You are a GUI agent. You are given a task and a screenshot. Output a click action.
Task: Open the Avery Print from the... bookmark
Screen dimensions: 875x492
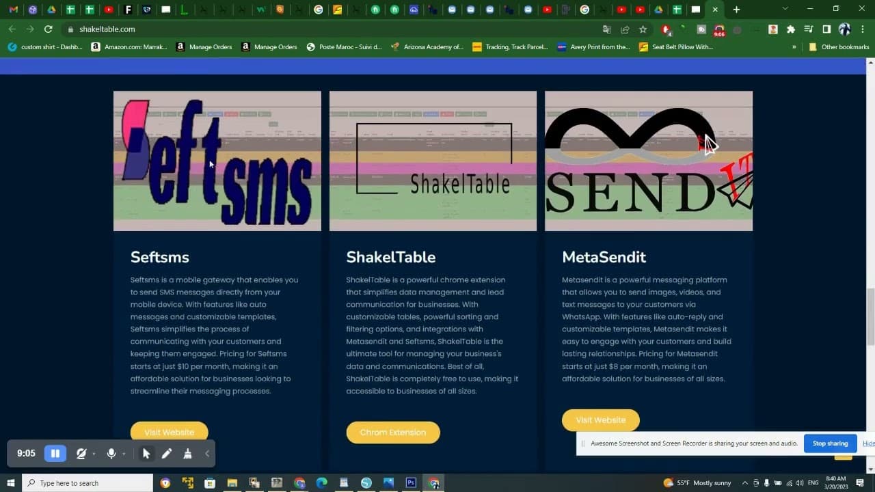pyautogui.click(x=594, y=47)
